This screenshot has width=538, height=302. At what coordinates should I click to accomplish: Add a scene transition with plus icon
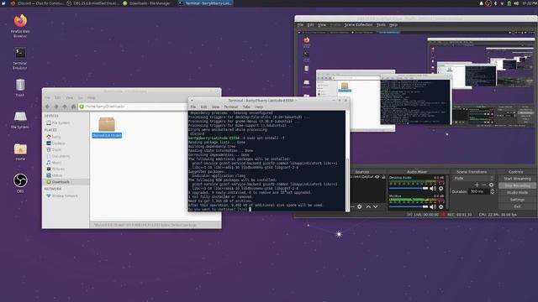pos(477,185)
